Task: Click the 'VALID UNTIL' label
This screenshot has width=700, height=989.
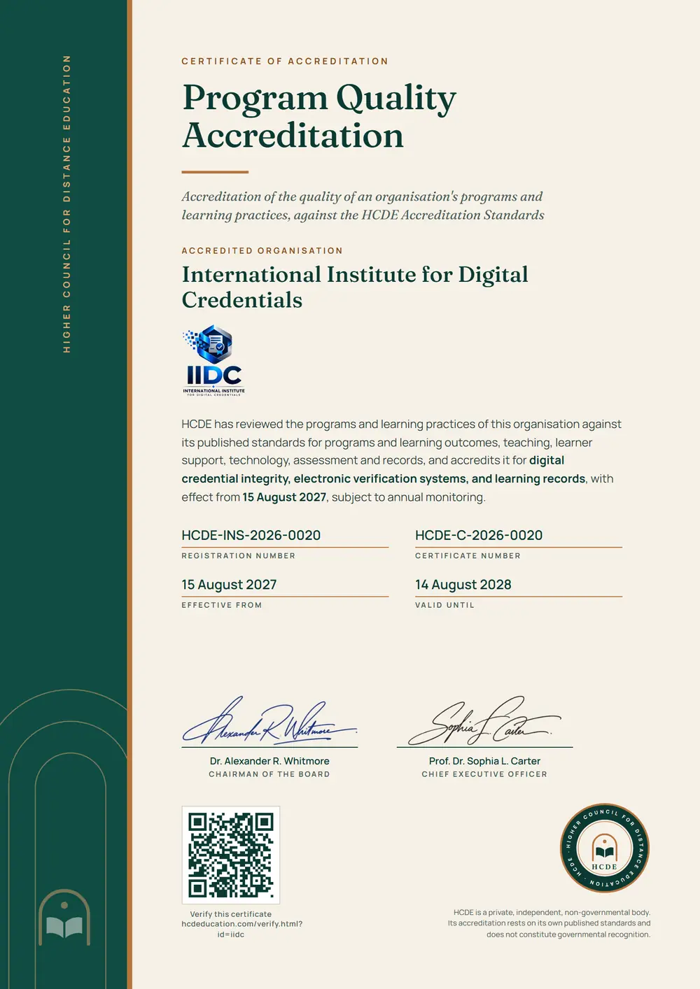Action: click(444, 605)
